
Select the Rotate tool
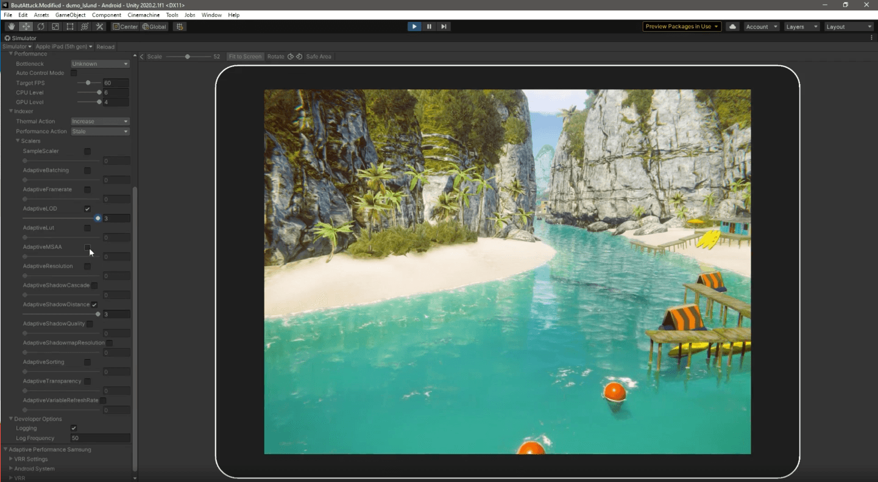41,26
